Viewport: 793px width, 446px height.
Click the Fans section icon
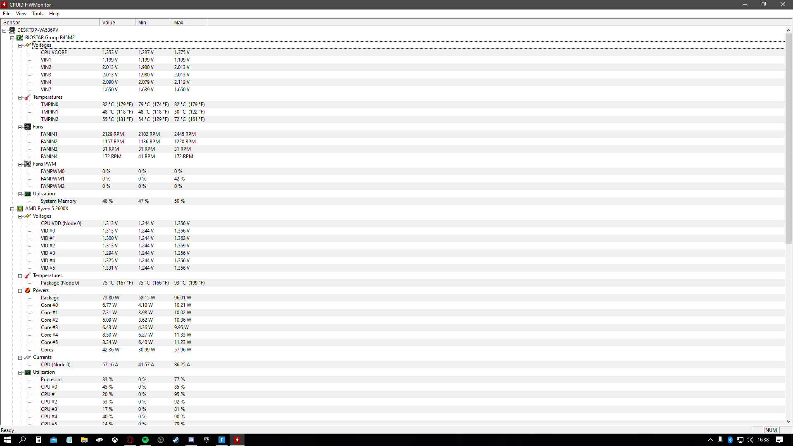click(x=28, y=127)
